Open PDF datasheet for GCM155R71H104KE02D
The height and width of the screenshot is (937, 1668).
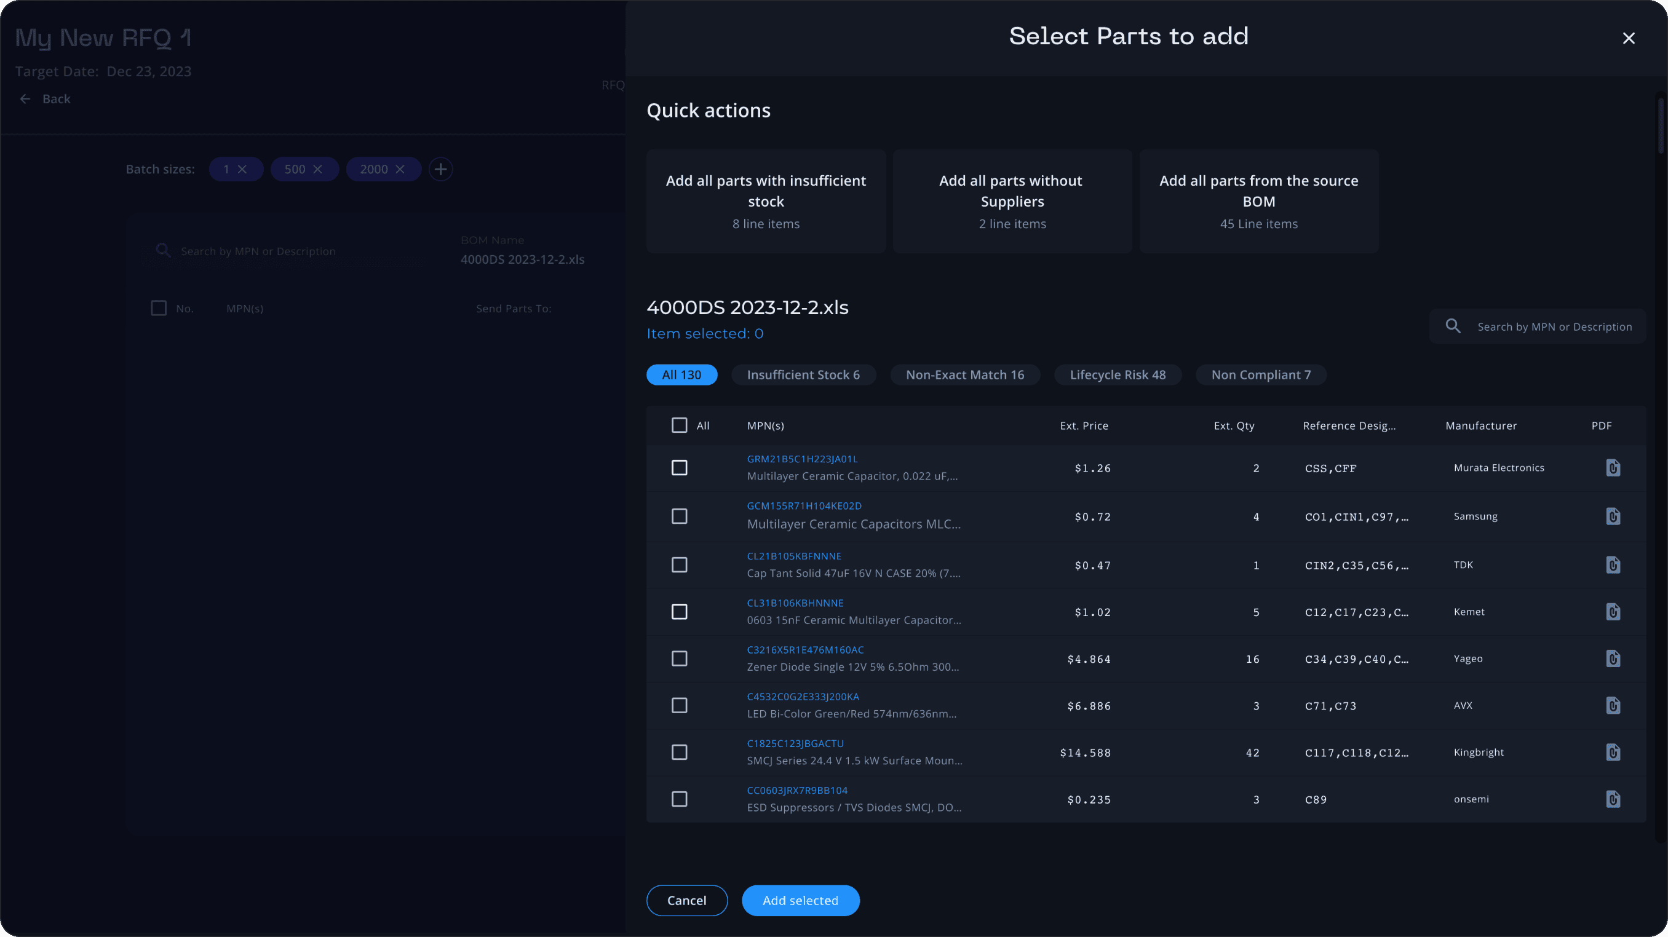point(1613,516)
